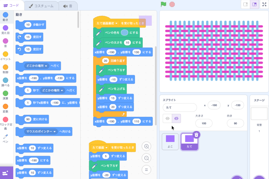Hide the sprite using crossed-eye button
The image size is (269, 179).
pyautogui.click(x=176, y=118)
